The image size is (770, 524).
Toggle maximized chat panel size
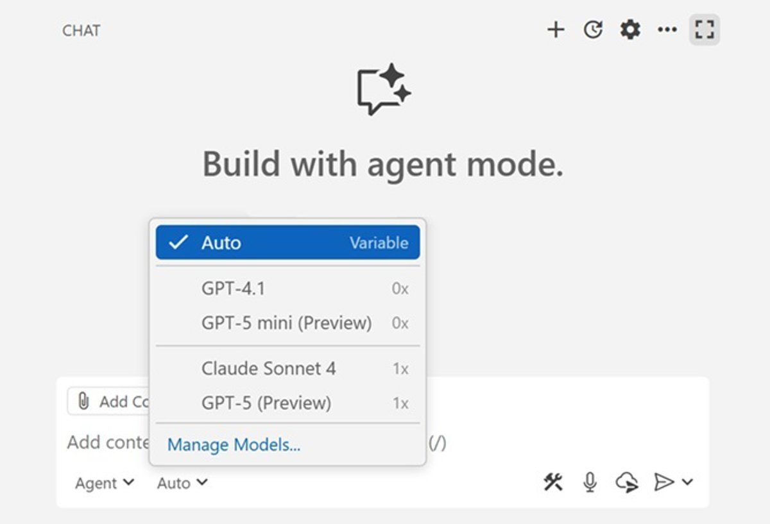tap(705, 30)
